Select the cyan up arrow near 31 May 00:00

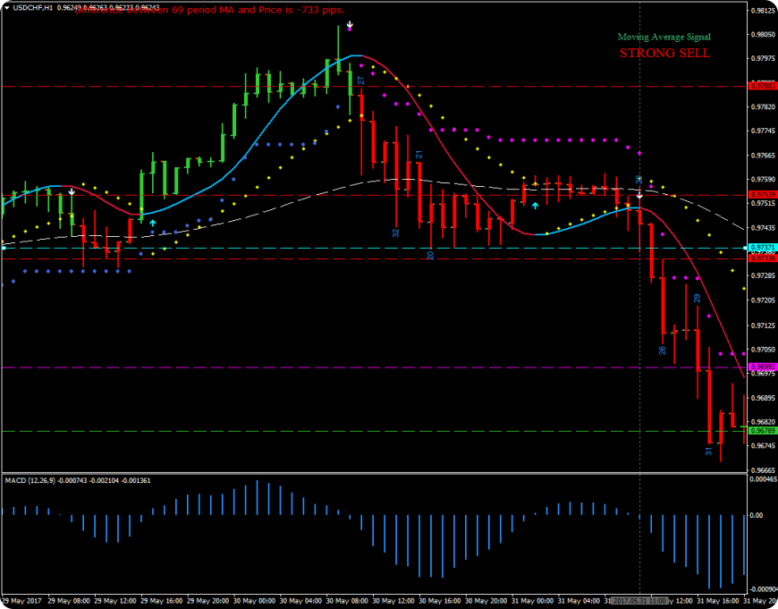point(535,204)
